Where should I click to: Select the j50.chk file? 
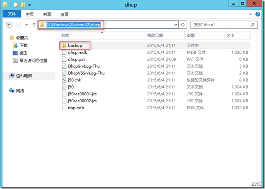[x=74, y=80]
